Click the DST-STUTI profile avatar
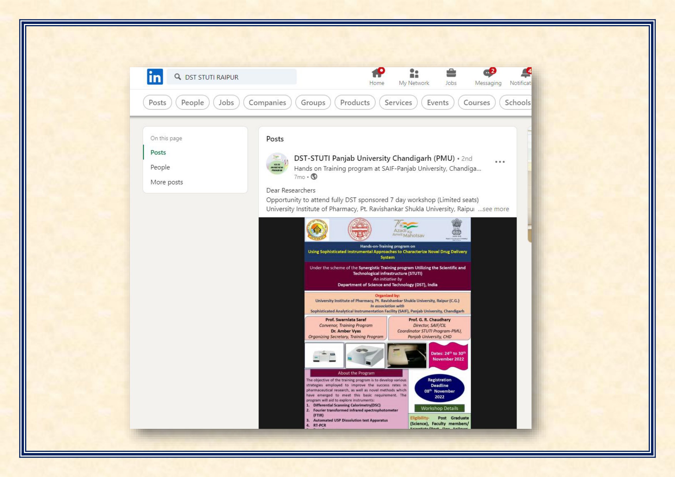This screenshot has width=675, height=477. coord(277,164)
